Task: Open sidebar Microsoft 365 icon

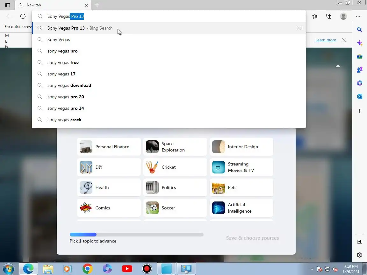Action: 359,83
